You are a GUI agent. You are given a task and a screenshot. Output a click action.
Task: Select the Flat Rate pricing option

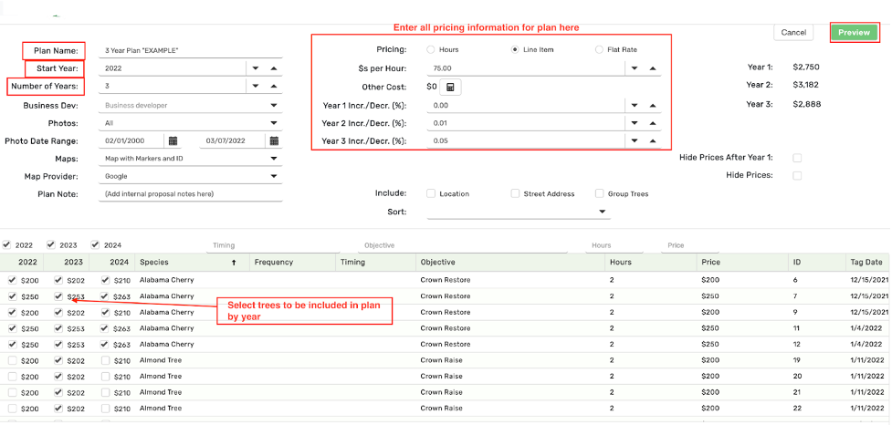[599, 49]
